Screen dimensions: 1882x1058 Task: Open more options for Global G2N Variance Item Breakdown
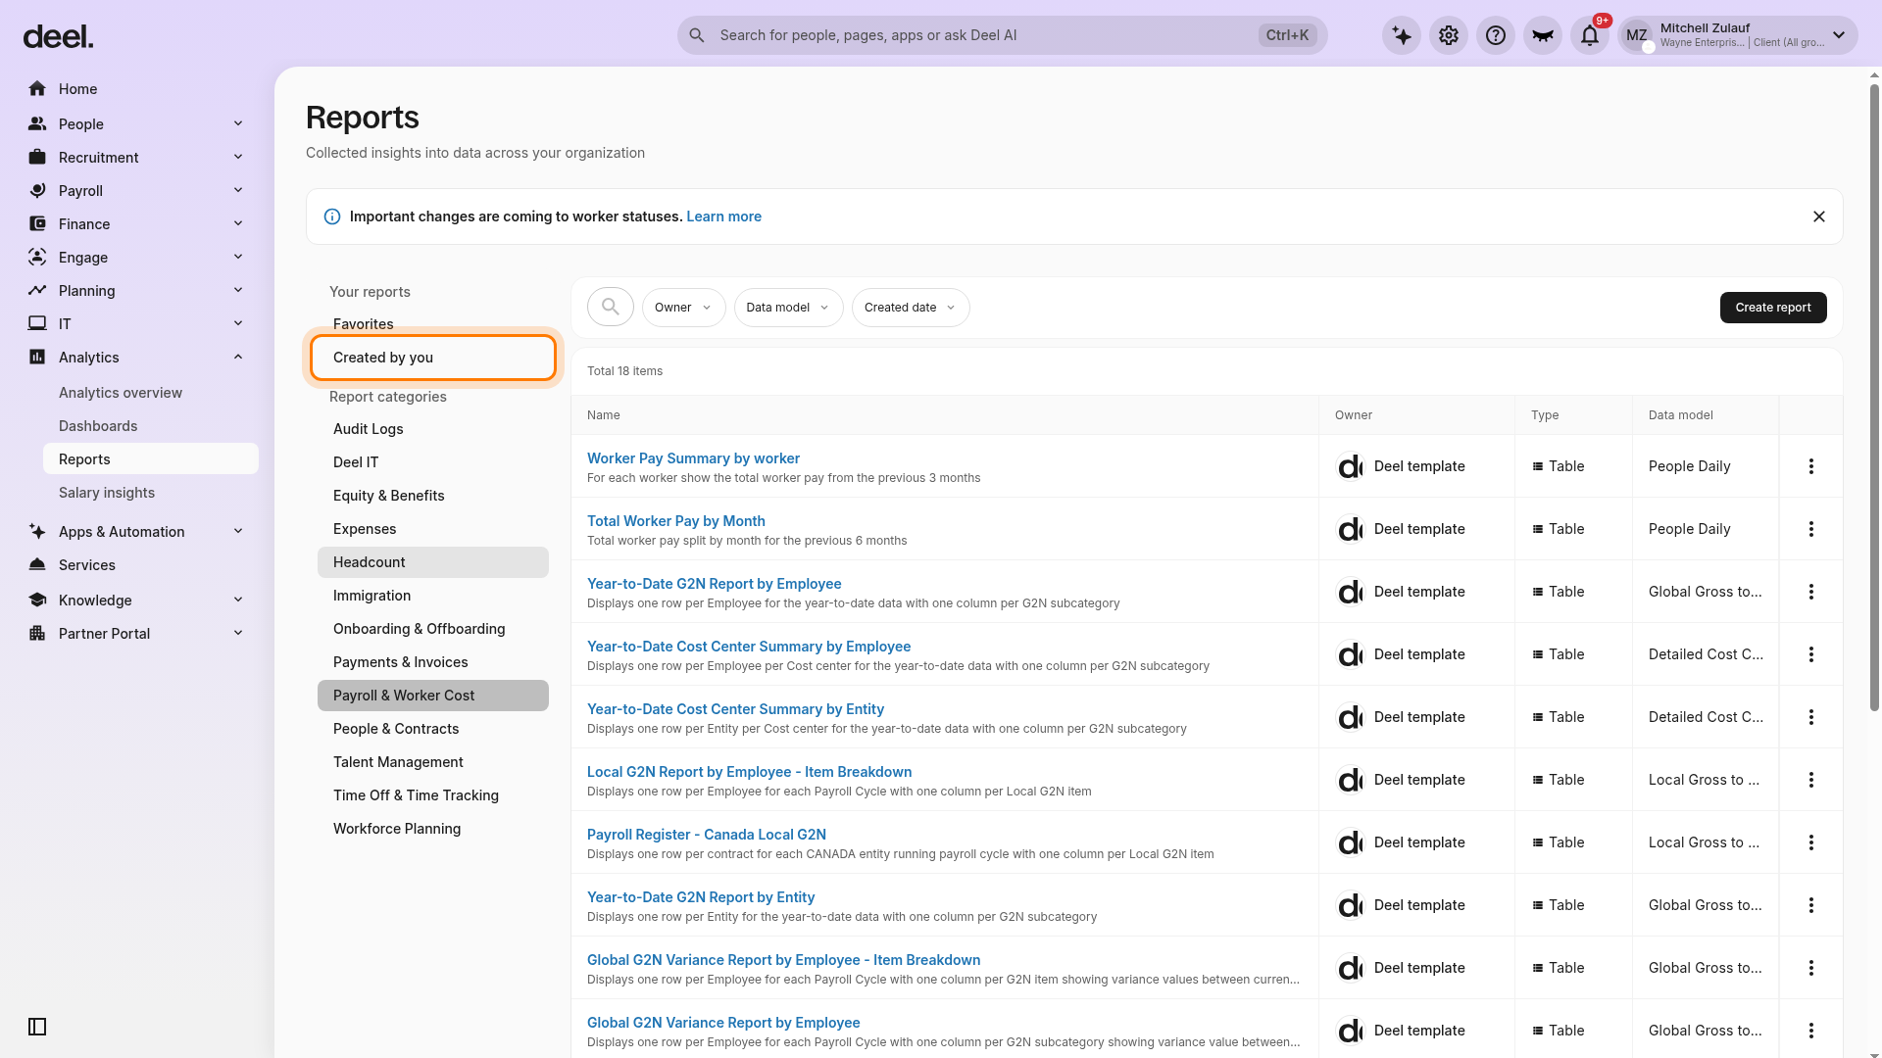[1811, 968]
